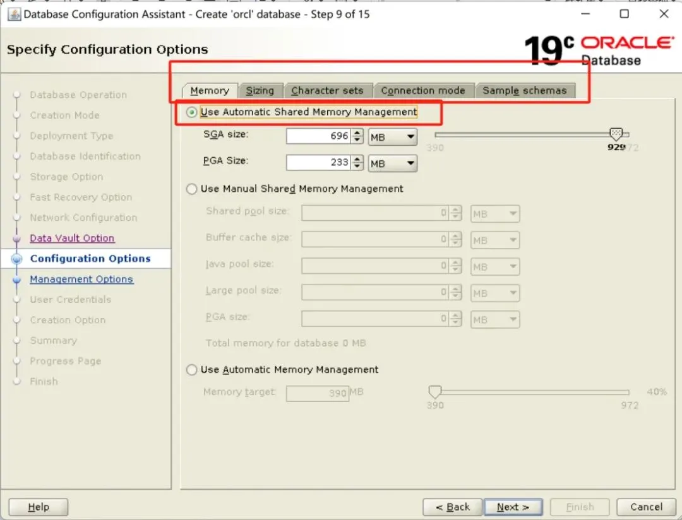Image resolution: width=682 pixels, height=520 pixels.
Task: Click the Cancel button
Action: (x=646, y=507)
